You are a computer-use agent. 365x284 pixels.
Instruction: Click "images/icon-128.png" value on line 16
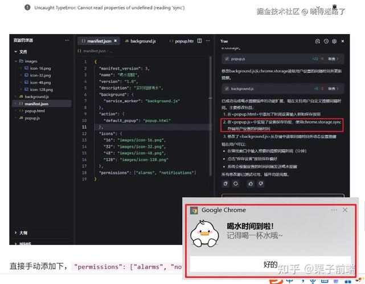[144, 160]
